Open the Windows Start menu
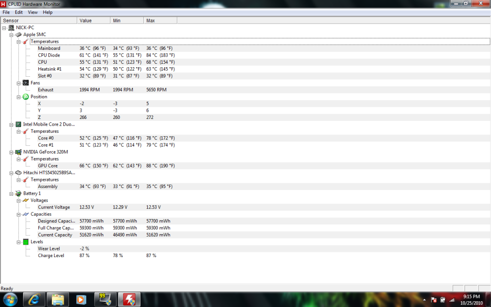Image resolution: width=491 pixels, height=307 pixels. 11,300
